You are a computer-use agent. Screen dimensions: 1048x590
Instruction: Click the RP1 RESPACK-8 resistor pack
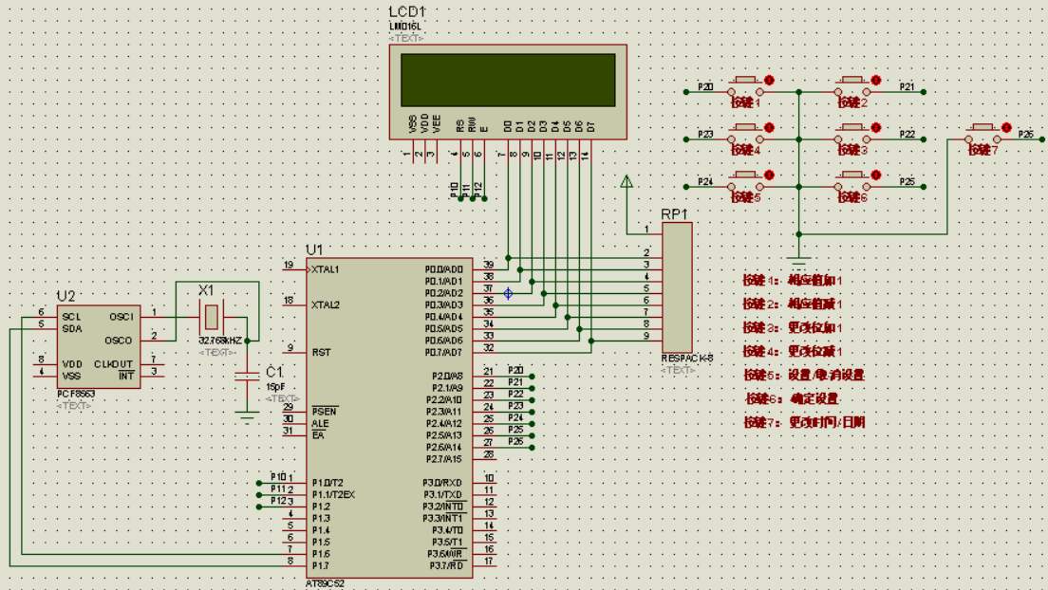[677, 287]
